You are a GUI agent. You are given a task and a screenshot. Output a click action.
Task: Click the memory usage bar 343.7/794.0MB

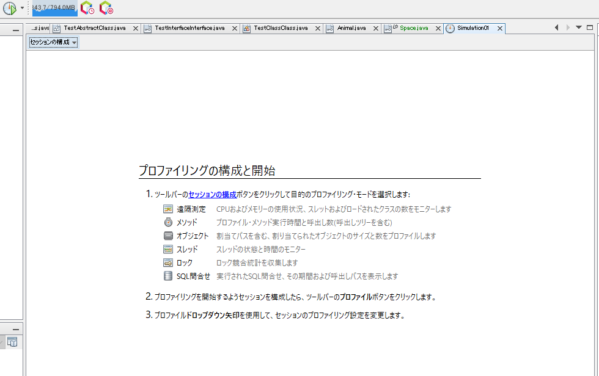[x=54, y=8]
